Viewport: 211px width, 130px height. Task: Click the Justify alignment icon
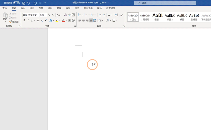pos(91,20)
